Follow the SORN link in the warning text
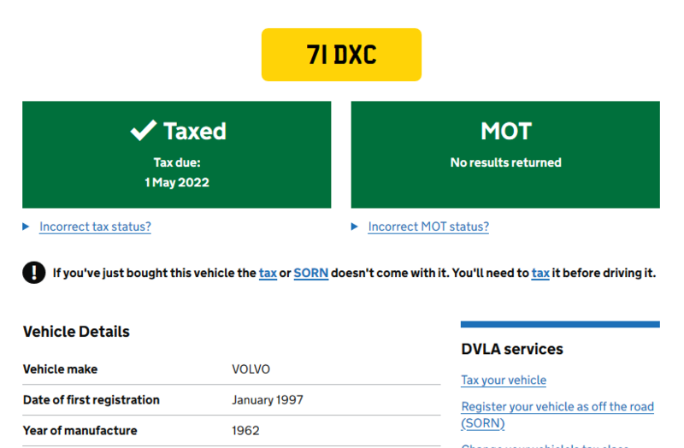This screenshot has height=448, width=684. [311, 273]
